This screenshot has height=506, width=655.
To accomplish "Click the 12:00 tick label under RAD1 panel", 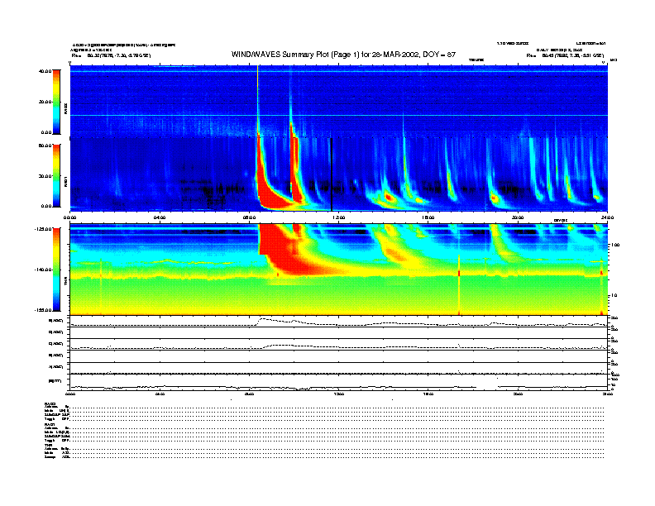I will 338,217.
